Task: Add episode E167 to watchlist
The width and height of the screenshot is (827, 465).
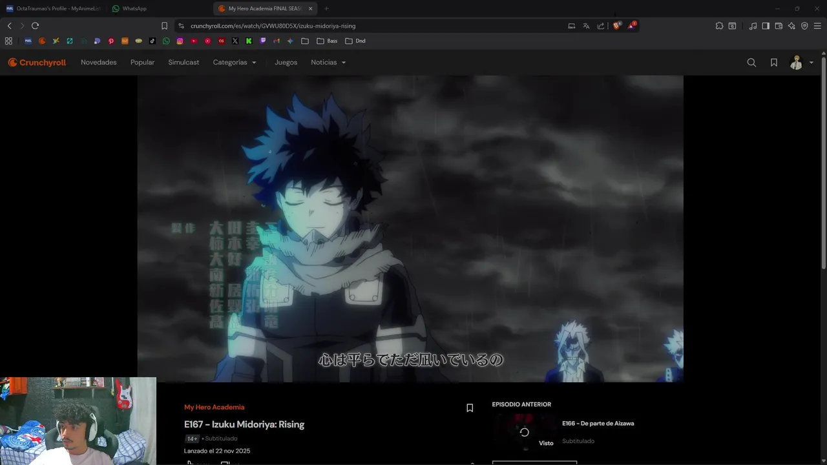Action: [470, 408]
